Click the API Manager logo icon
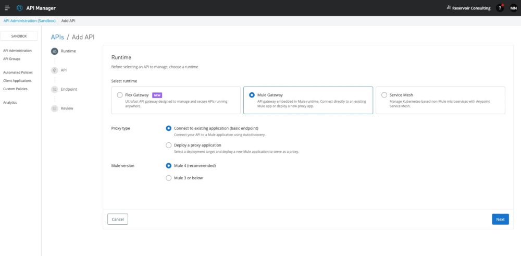This screenshot has width=521, height=256. pos(20,8)
